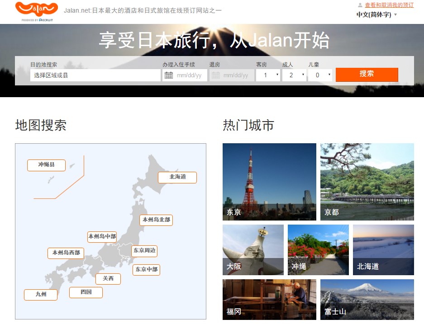Click the Jalan logo
The image size is (424, 324).
point(37,10)
